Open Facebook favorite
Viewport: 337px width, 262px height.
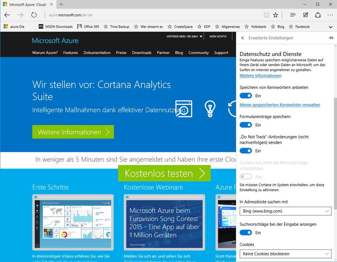click(299, 27)
